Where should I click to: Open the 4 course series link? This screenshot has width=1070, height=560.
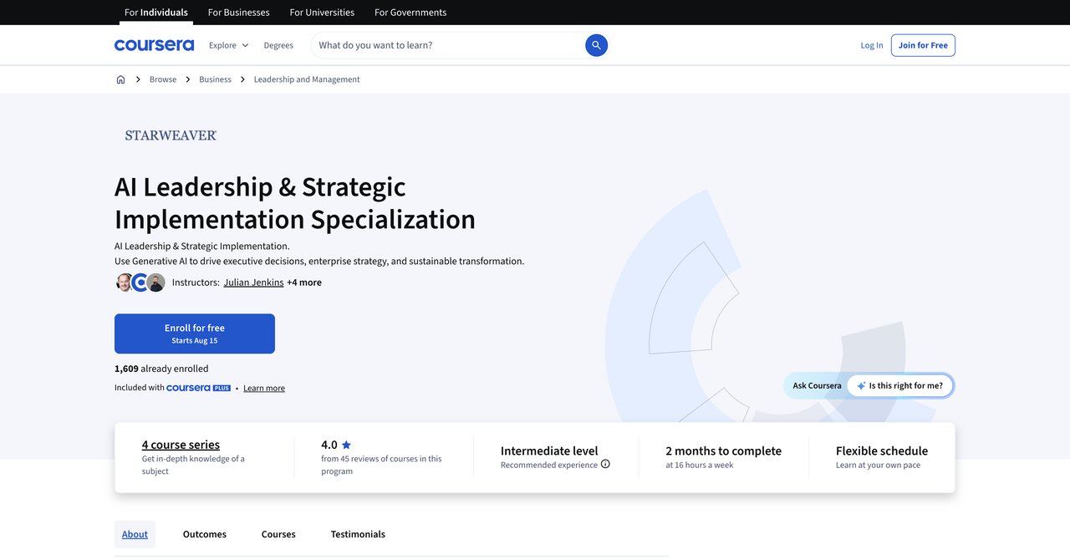point(181,445)
